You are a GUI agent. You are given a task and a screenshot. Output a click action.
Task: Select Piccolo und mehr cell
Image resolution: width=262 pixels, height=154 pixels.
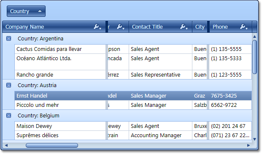pos(60,105)
